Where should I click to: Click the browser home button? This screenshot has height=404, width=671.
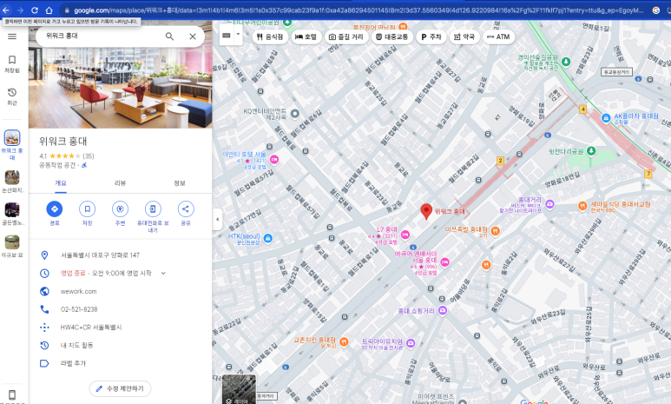coord(49,10)
